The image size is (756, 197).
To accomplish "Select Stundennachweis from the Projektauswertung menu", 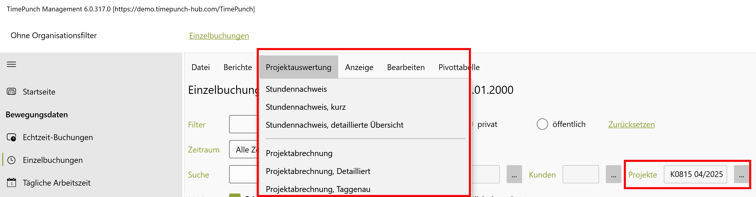I will (296, 89).
